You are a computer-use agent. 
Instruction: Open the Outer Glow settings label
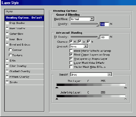(x=16, y=34)
